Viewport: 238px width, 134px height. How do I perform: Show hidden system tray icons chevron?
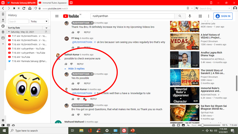click(x=203, y=130)
